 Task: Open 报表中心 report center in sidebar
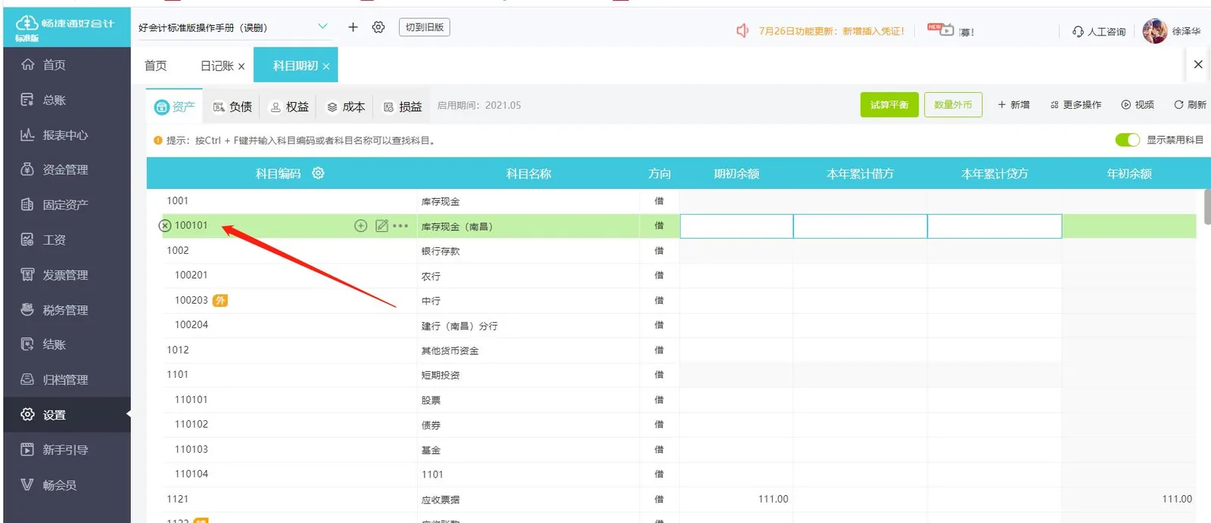pos(54,135)
